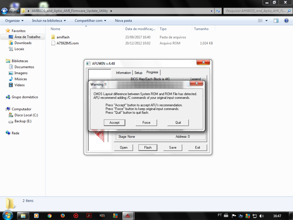Screen dimensions: 293x220
Task: Click the Action Center flag tray icon
Action: pyautogui.click(x=234, y=216)
